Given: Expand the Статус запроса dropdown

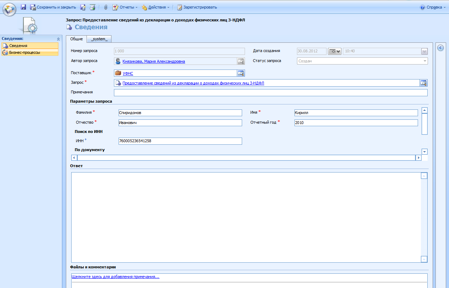Looking at the screenshot, I should point(424,61).
